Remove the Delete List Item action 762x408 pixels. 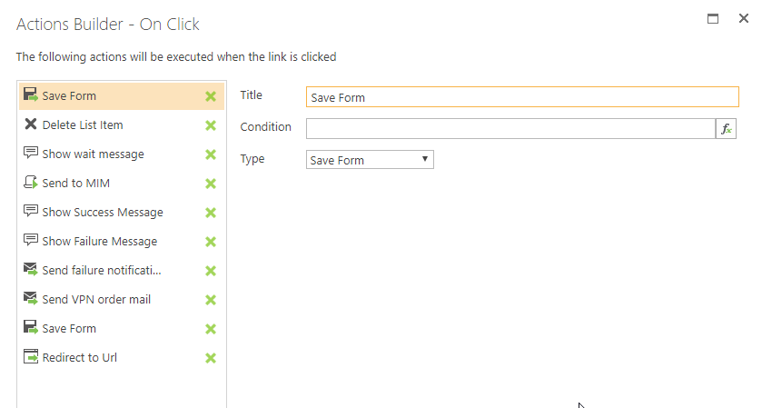[211, 125]
